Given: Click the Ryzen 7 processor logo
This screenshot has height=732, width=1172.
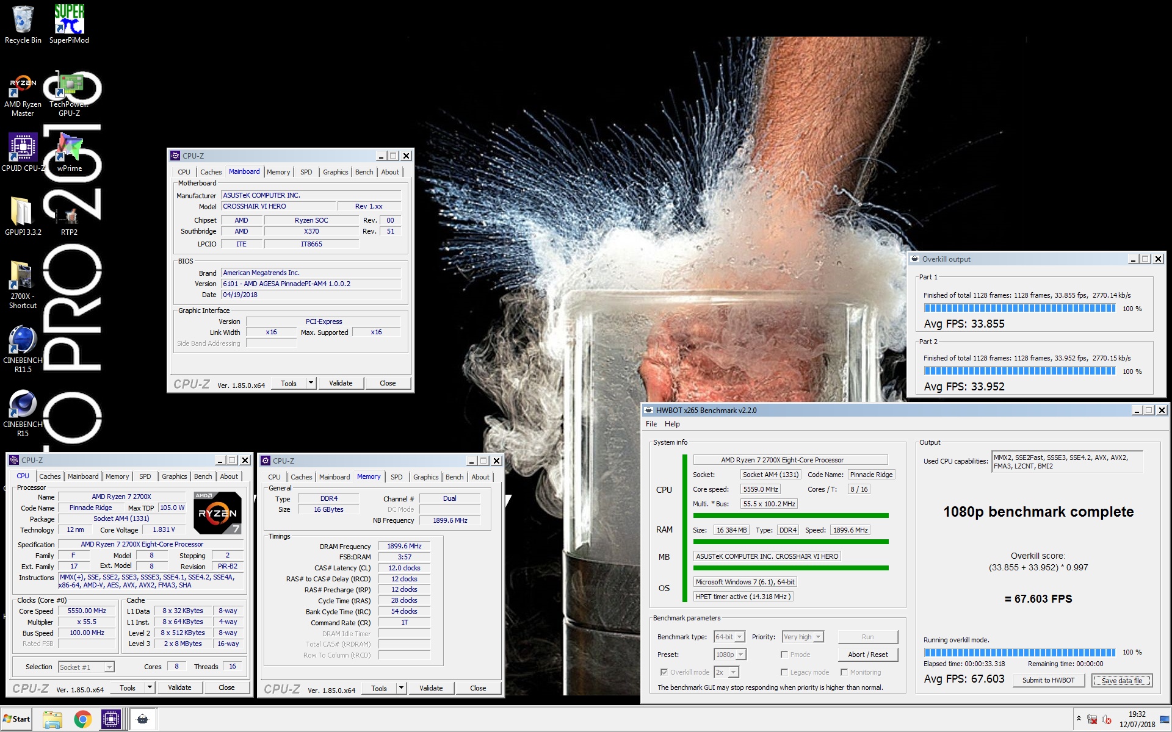Looking at the screenshot, I should point(218,513).
